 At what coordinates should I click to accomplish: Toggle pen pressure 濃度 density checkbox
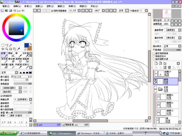9,116
